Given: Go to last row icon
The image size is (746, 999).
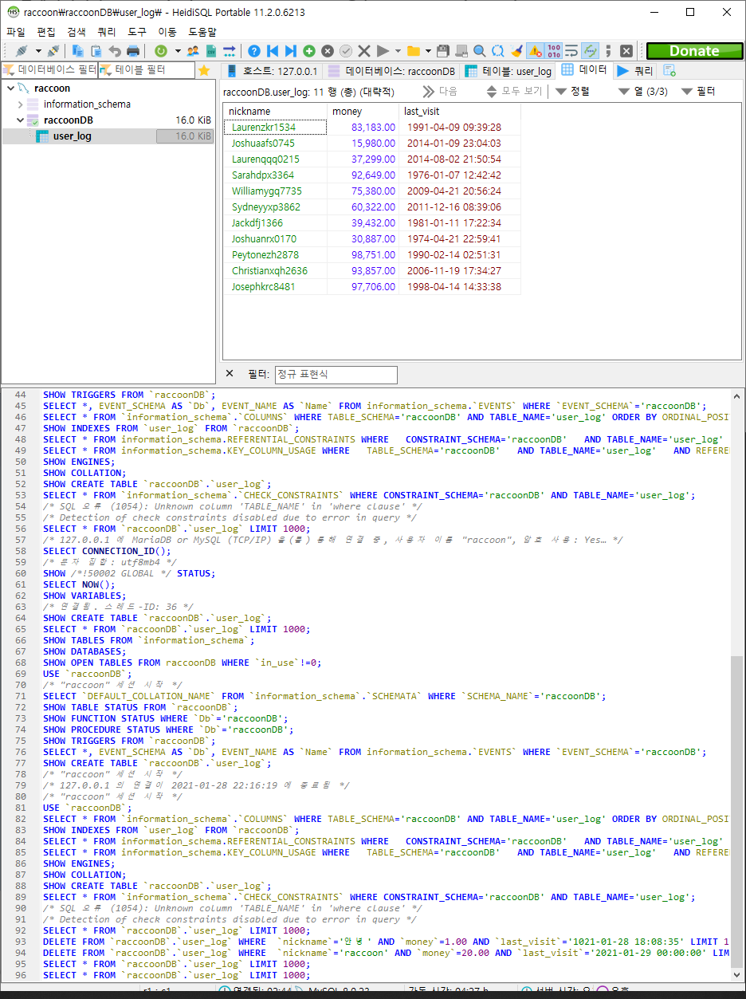Looking at the screenshot, I should coord(291,50).
